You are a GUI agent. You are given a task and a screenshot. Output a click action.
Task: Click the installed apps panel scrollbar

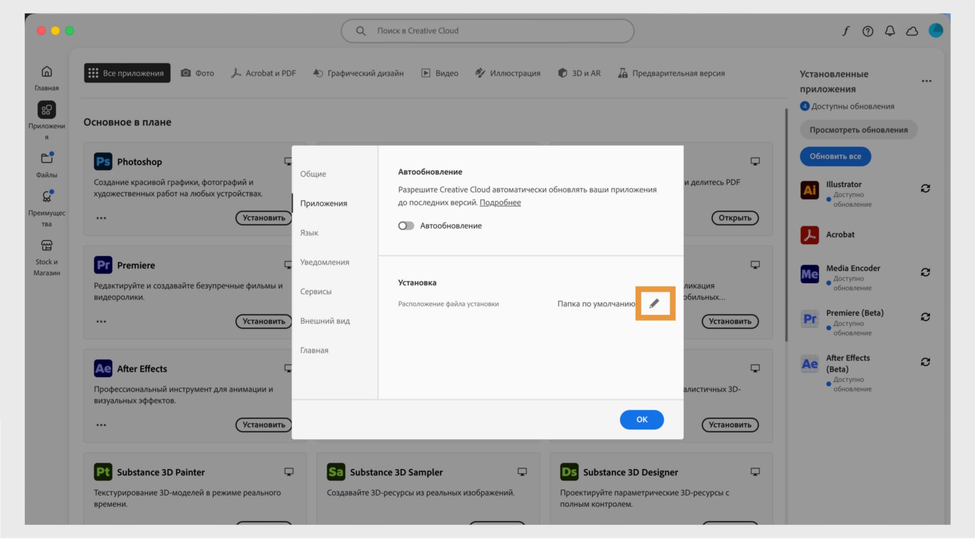click(787, 225)
